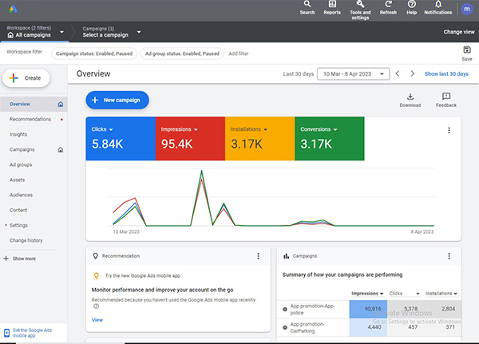
Task: Open the Help icon
Action: pyautogui.click(x=411, y=7)
